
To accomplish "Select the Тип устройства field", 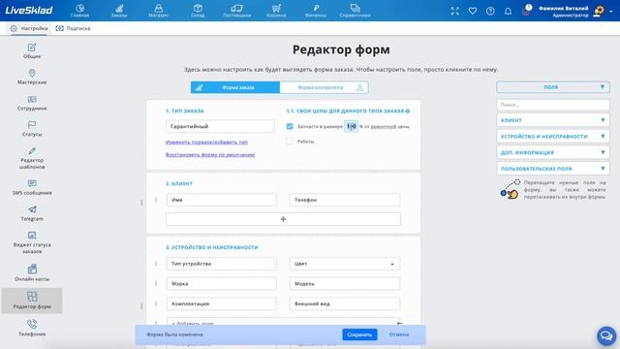I will pos(222,264).
